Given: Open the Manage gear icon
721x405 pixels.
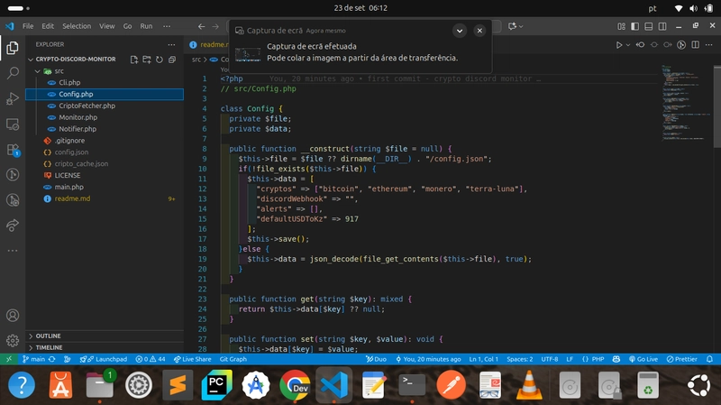Looking at the screenshot, I should click(13, 341).
